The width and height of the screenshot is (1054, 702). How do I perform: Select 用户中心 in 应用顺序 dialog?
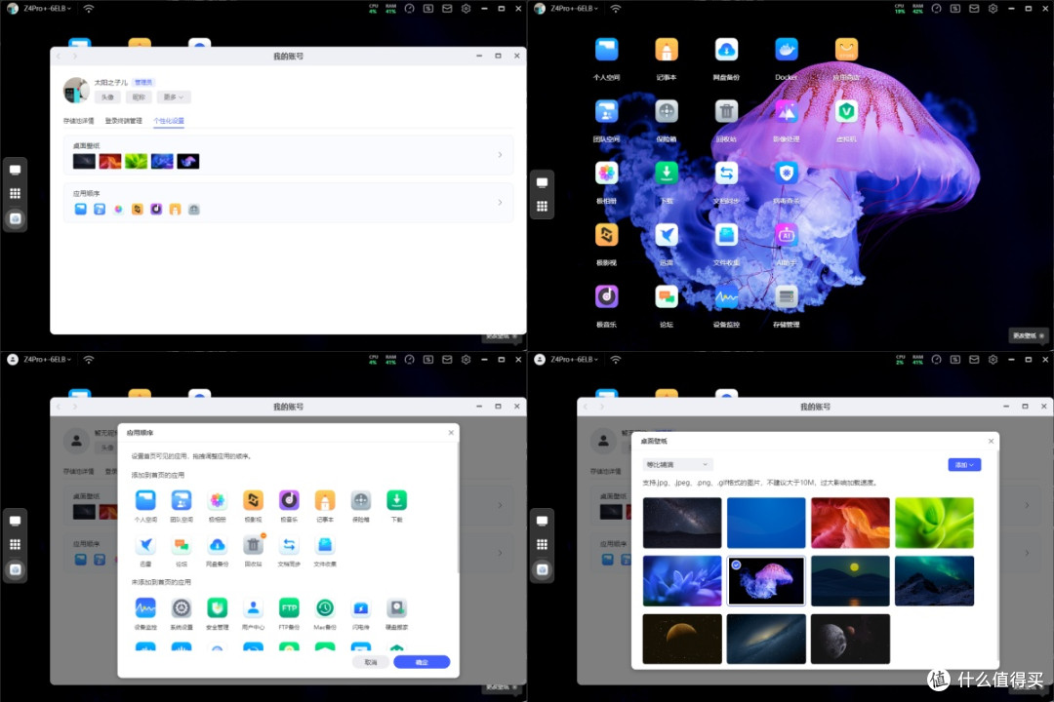253,608
